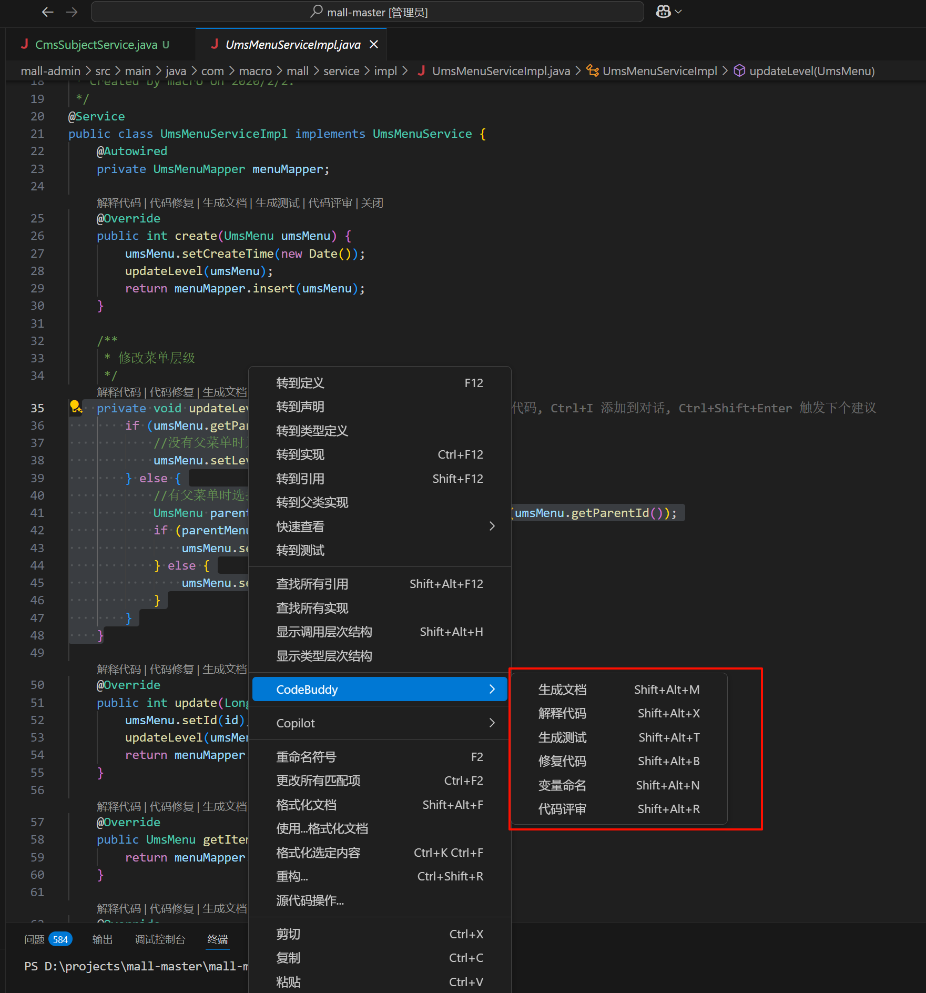Click the search icon in command center
The width and height of the screenshot is (926, 993).
[x=316, y=12]
